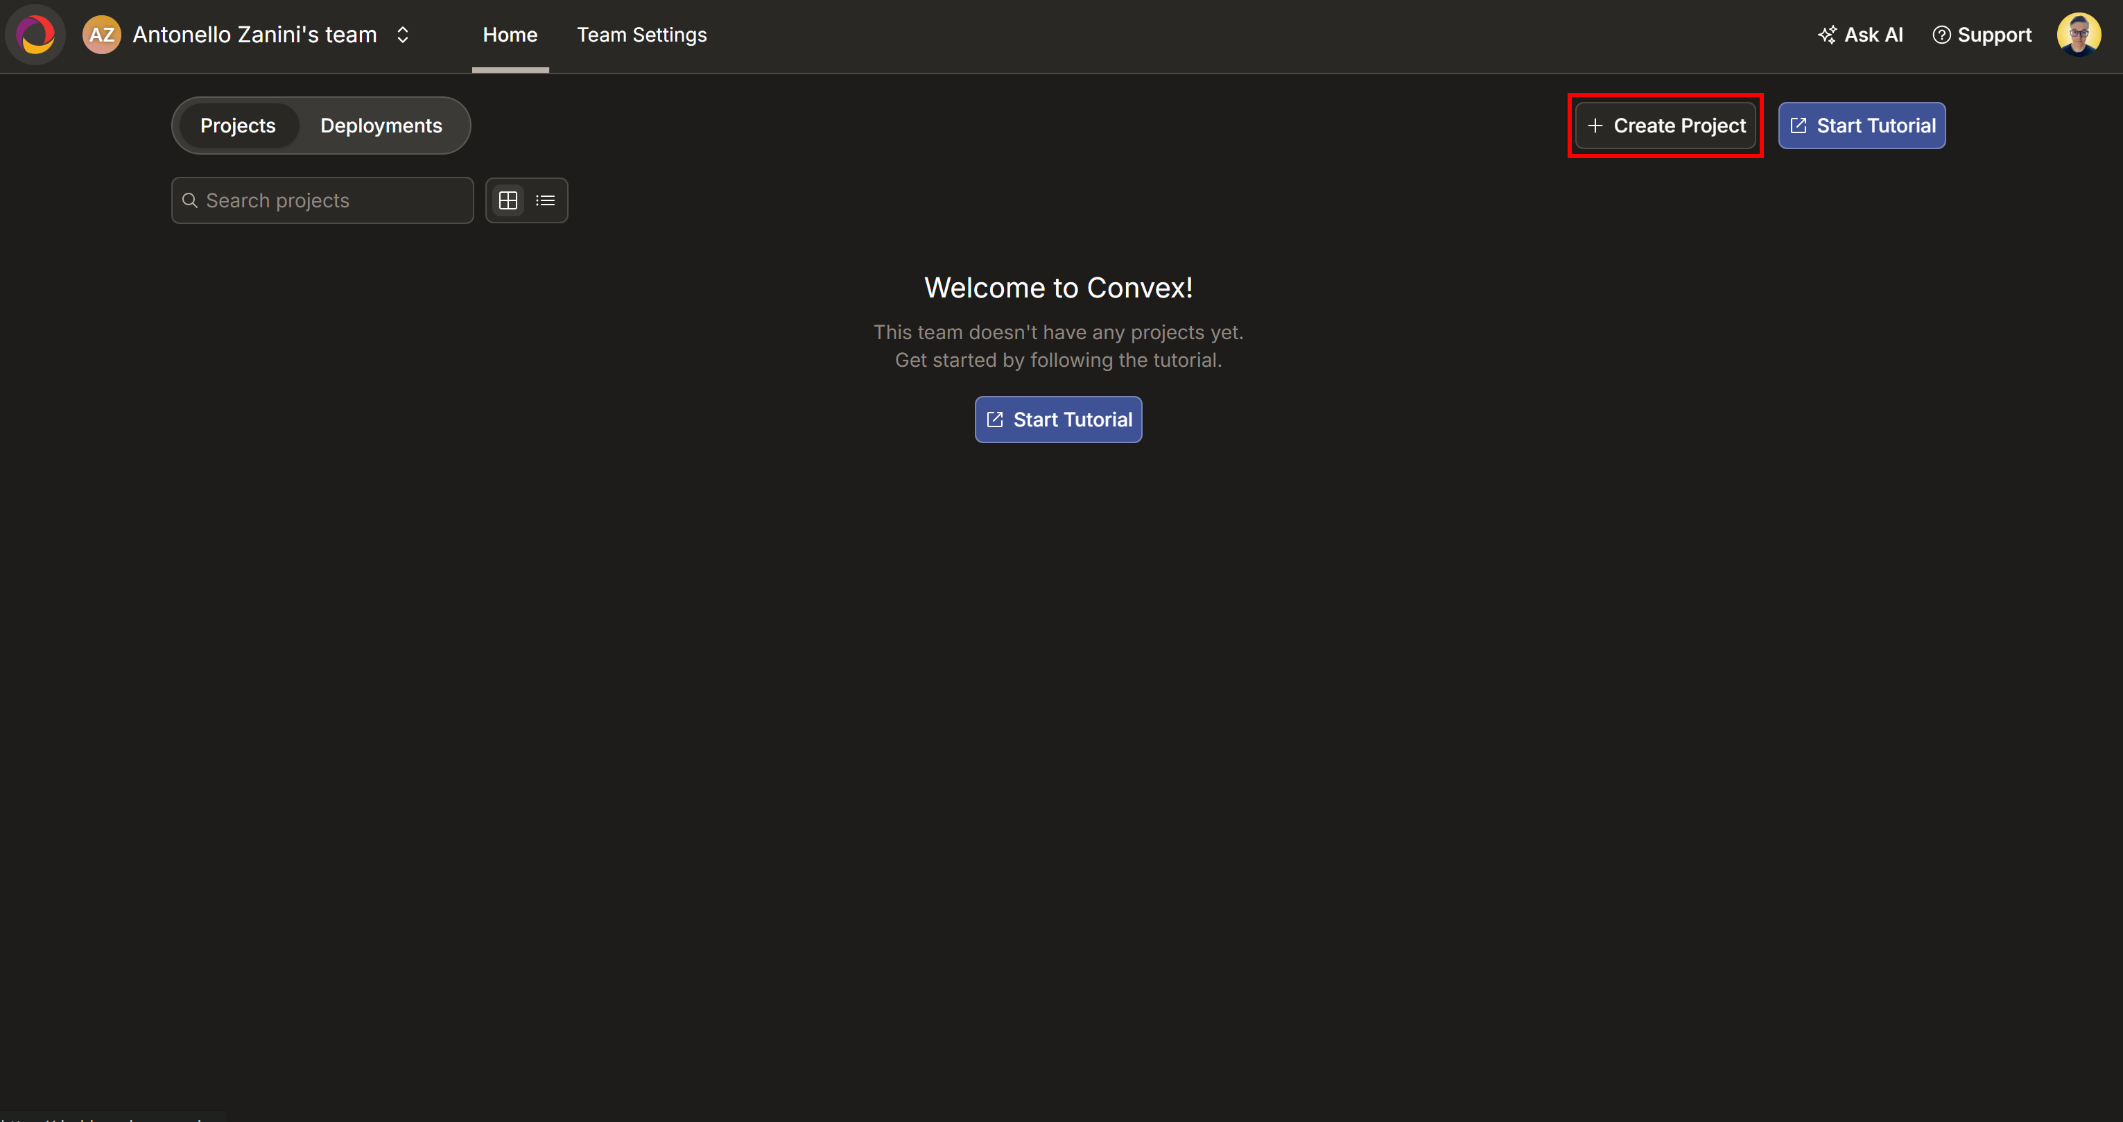Click the Search projects input field
Image resolution: width=2123 pixels, height=1122 pixels.
pyautogui.click(x=322, y=200)
